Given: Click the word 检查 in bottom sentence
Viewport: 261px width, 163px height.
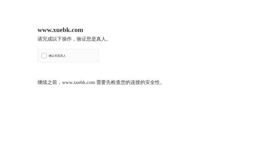Looking at the screenshot, I should pos(116,82).
